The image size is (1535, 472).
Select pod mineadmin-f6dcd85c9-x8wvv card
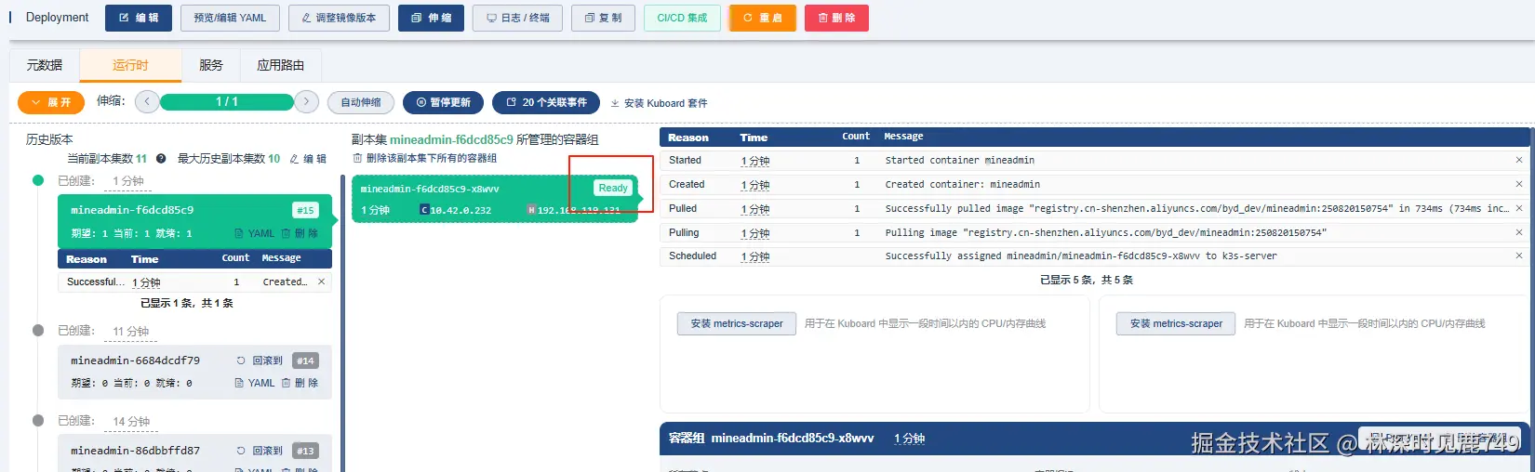point(495,198)
